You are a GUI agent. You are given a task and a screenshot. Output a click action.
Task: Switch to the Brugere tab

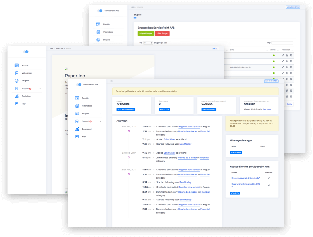pos(137,15)
